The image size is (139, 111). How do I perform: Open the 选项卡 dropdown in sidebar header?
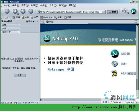30,22
